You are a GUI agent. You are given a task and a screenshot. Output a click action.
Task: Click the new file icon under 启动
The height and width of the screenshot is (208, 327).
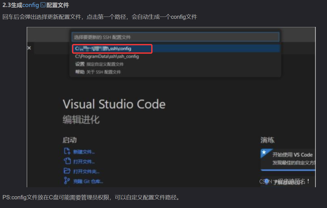click(67, 151)
